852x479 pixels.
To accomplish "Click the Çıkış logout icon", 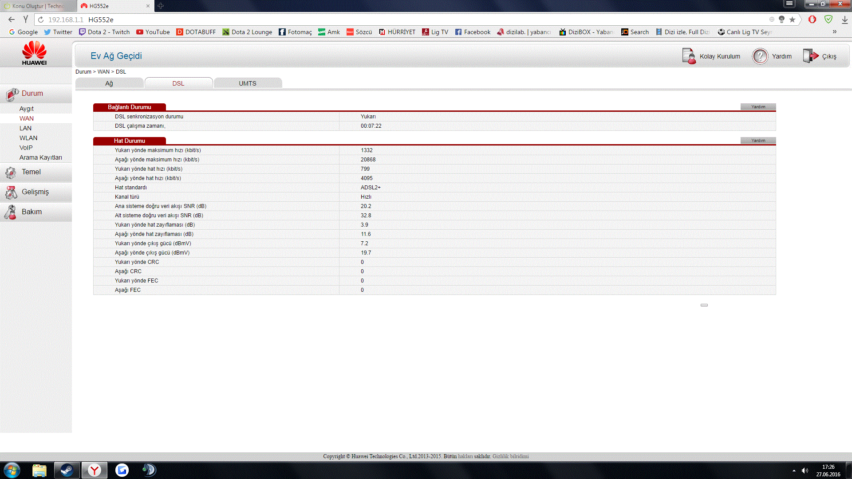I will (x=810, y=56).
